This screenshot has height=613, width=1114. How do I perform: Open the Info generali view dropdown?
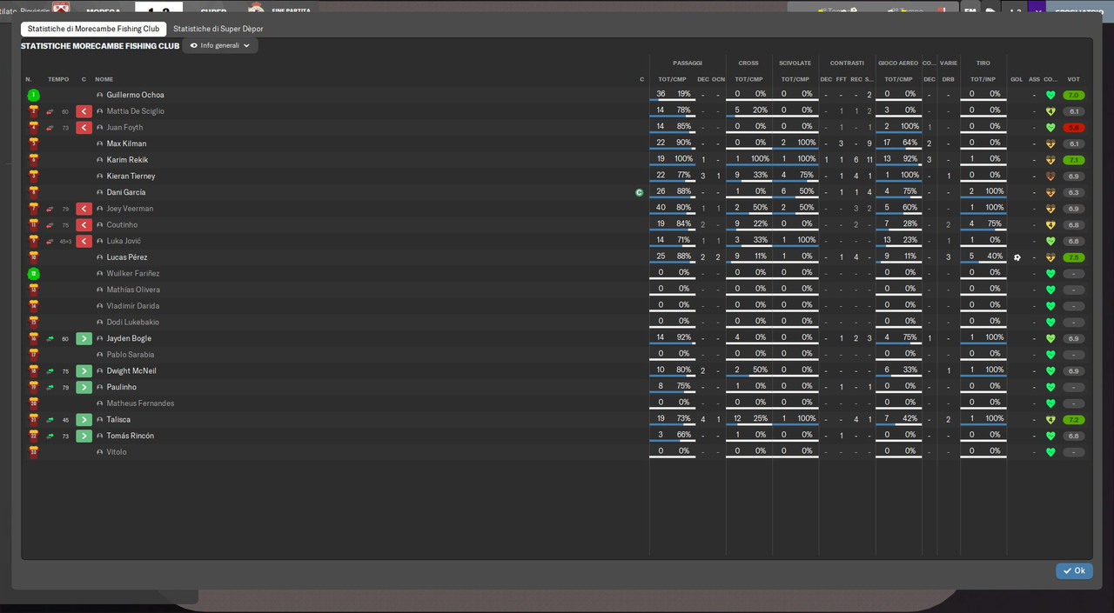(220, 45)
